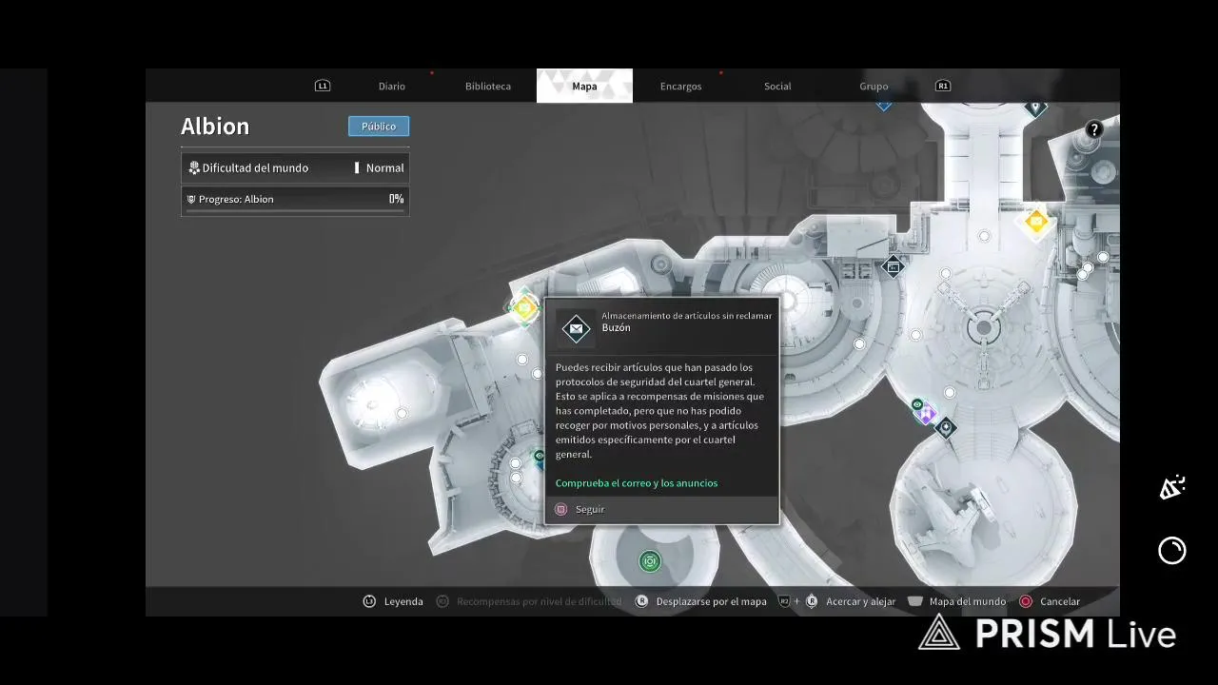This screenshot has height=685, width=1218.
Task: Click the 0% progress value
Action: tap(396, 199)
